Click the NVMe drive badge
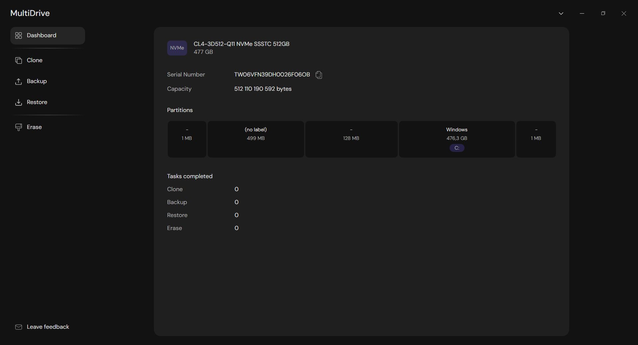638x345 pixels. [x=177, y=48]
